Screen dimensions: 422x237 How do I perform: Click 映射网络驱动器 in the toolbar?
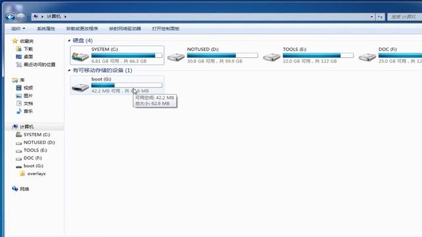[125, 28]
